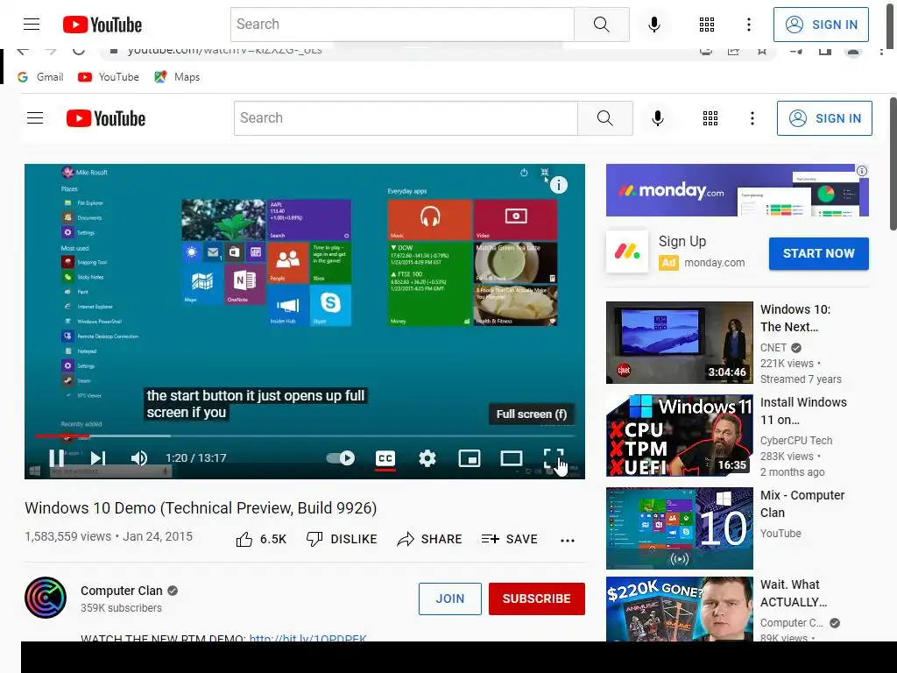Click SIGN IN in header above the video

point(824,118)
